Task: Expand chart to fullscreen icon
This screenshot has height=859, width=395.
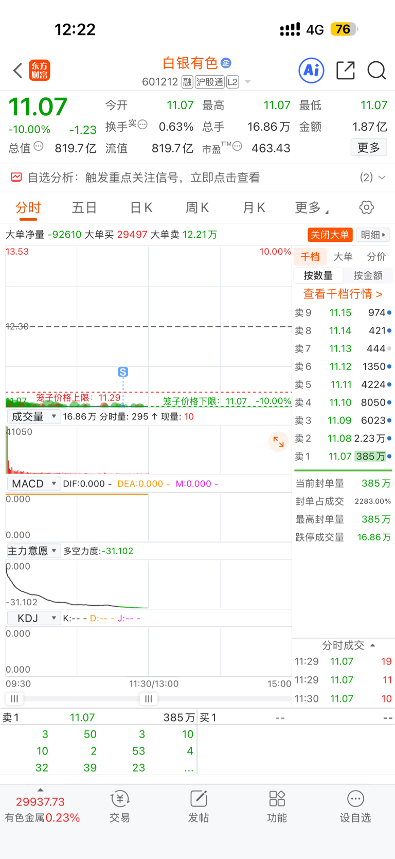Action: click(x=279, y=442)
